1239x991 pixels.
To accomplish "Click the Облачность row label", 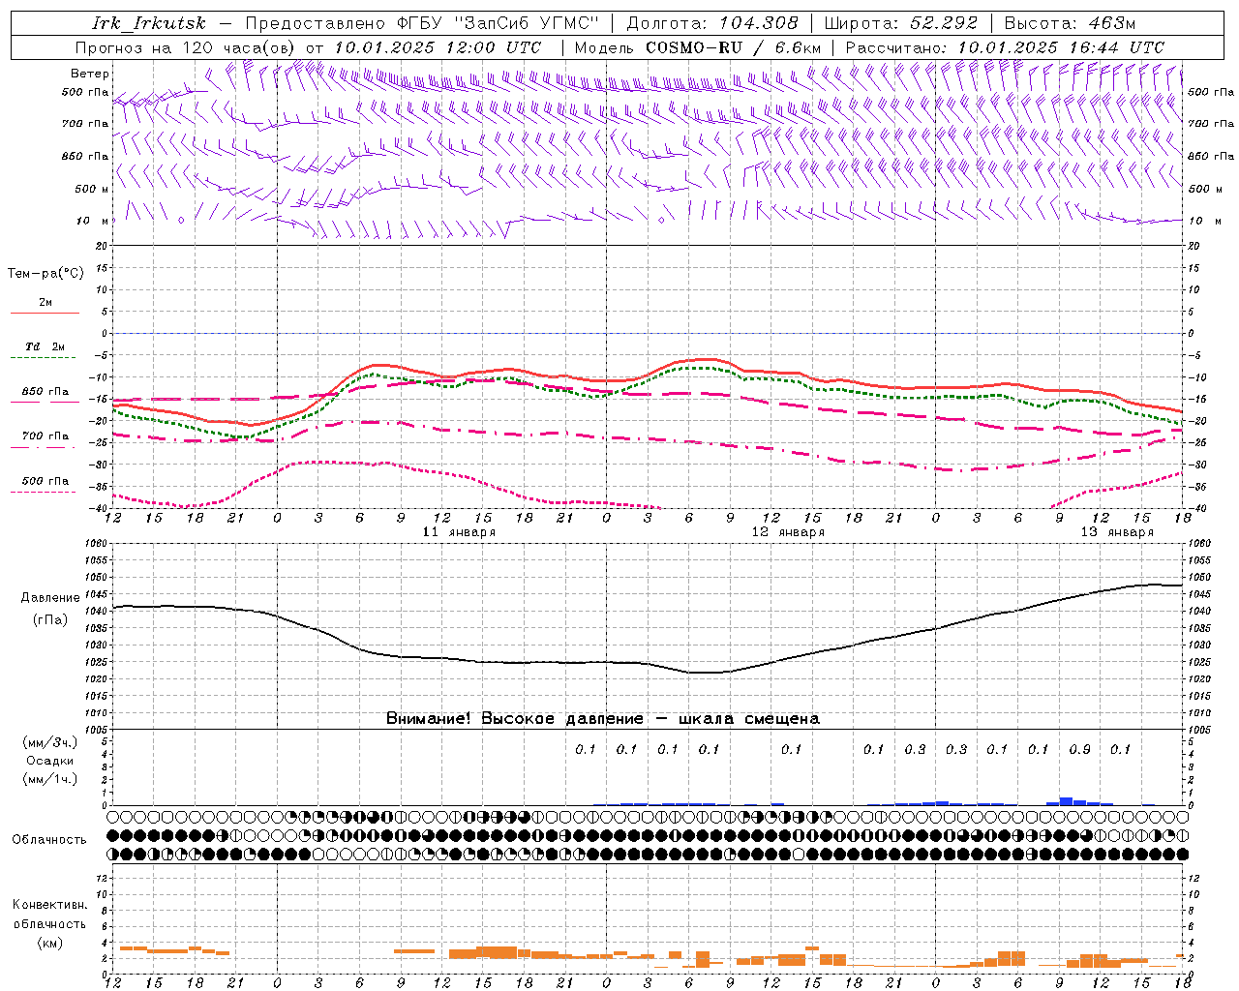I will click(49, 840).
